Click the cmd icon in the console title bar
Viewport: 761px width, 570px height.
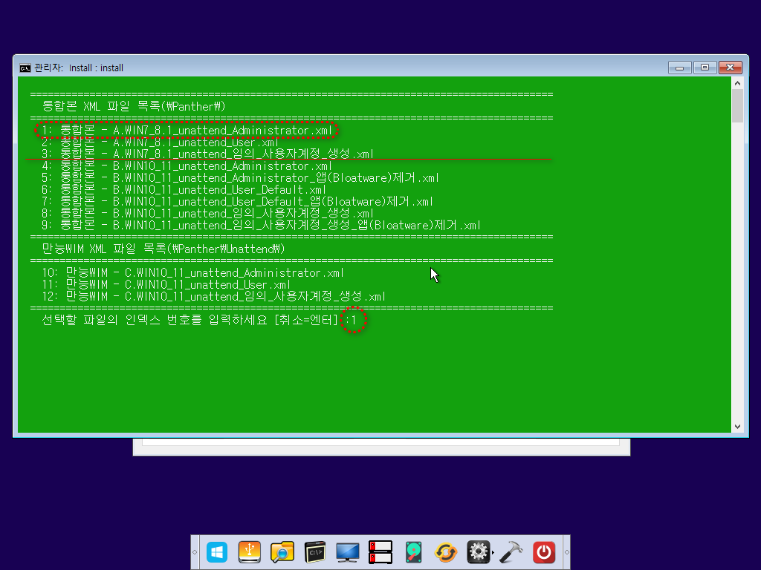[x=25, y=68]
